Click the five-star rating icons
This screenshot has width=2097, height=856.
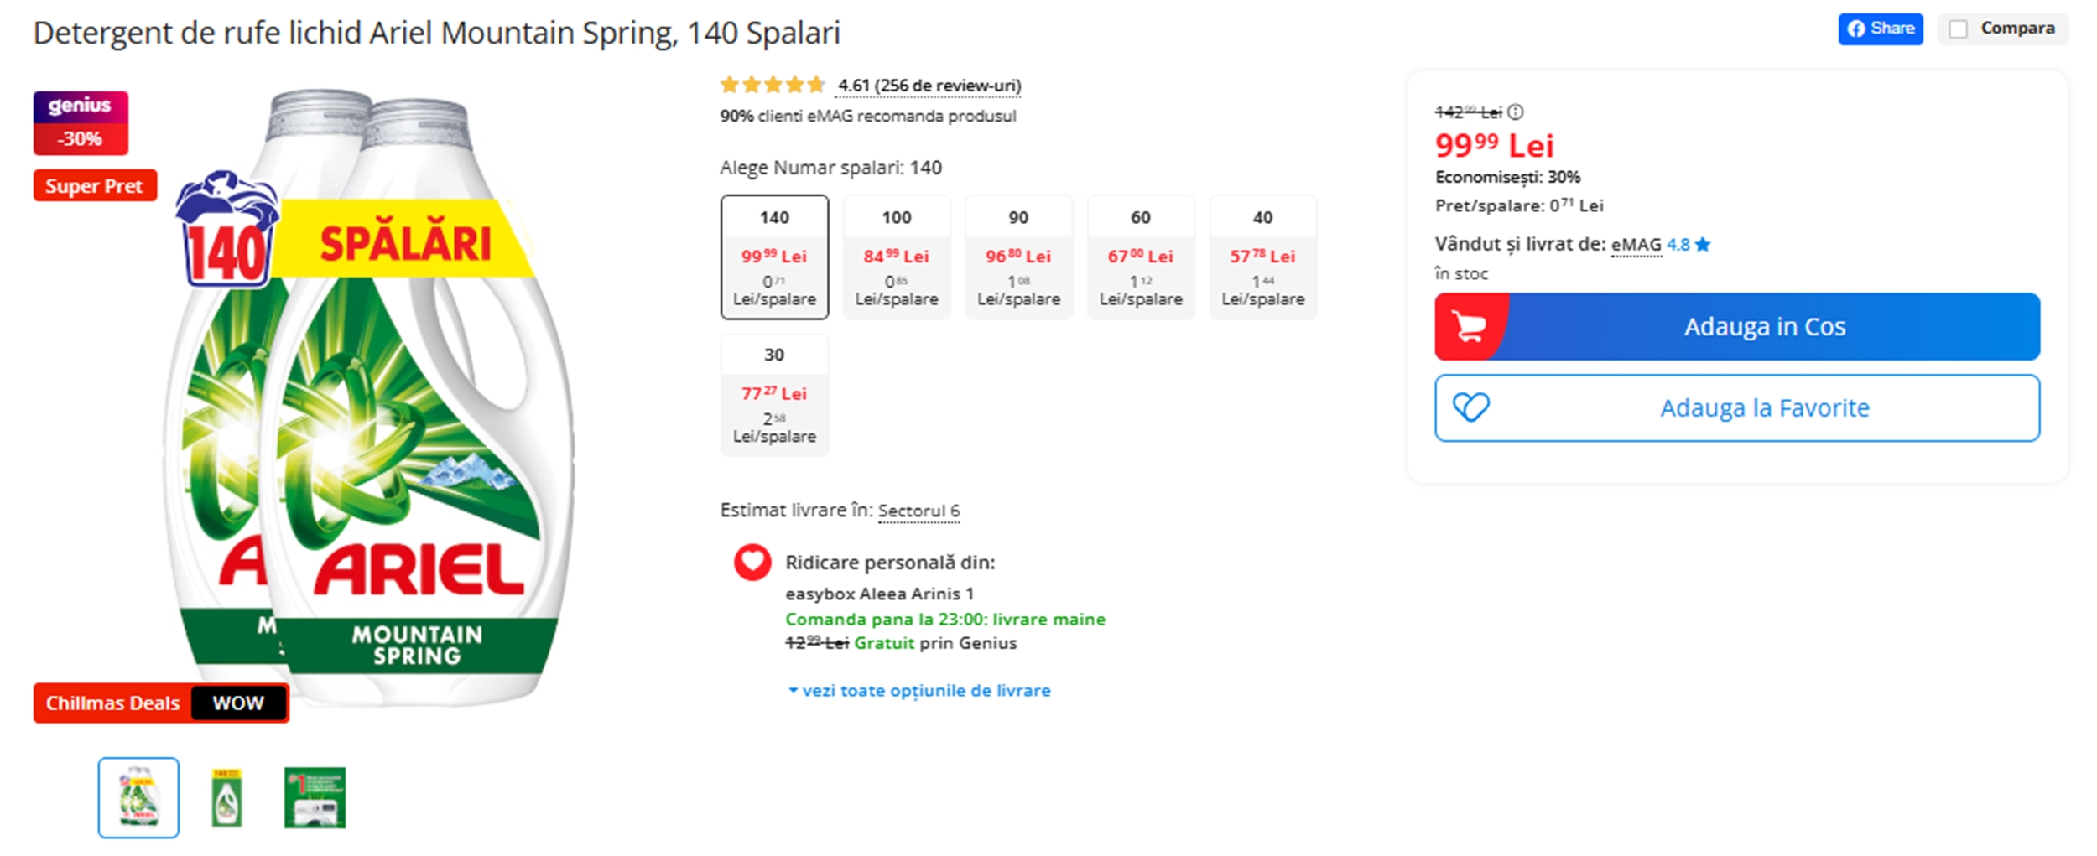pos(770,84)
